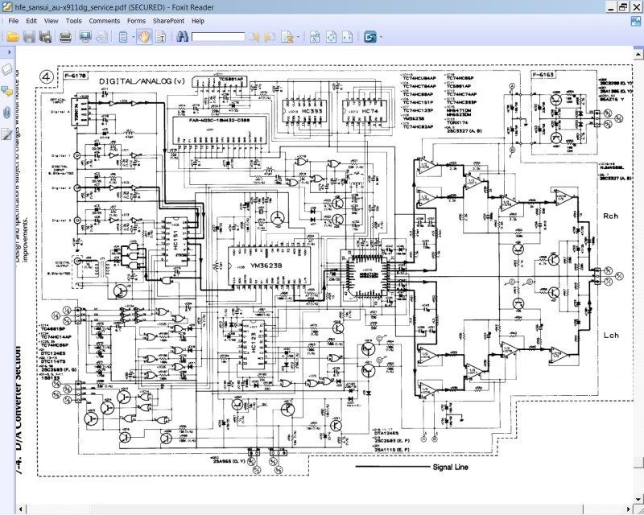Open the Attachments paperclip panel
The width and height of the screenshot is (644, 515).
[x=7, y=113]
